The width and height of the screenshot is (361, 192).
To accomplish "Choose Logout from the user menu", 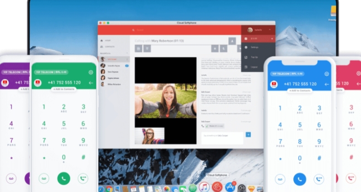I will [x=254, y=67].
